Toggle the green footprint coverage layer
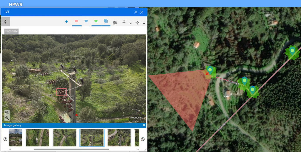Viewport: 301px width, 152px height. pyautogui.click(x=96, y=22)
